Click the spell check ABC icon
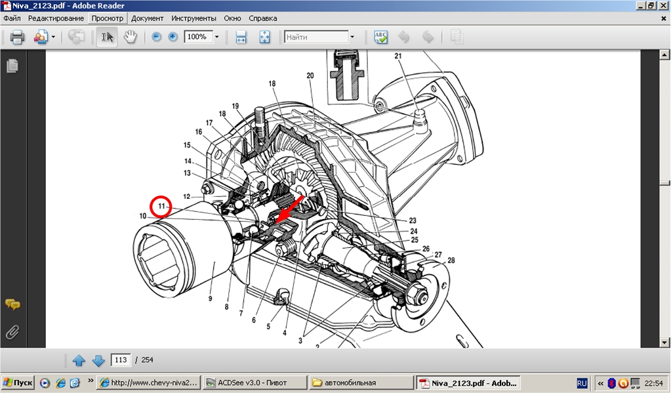This screenshot has width=671, height=393. tap(380, 37)
